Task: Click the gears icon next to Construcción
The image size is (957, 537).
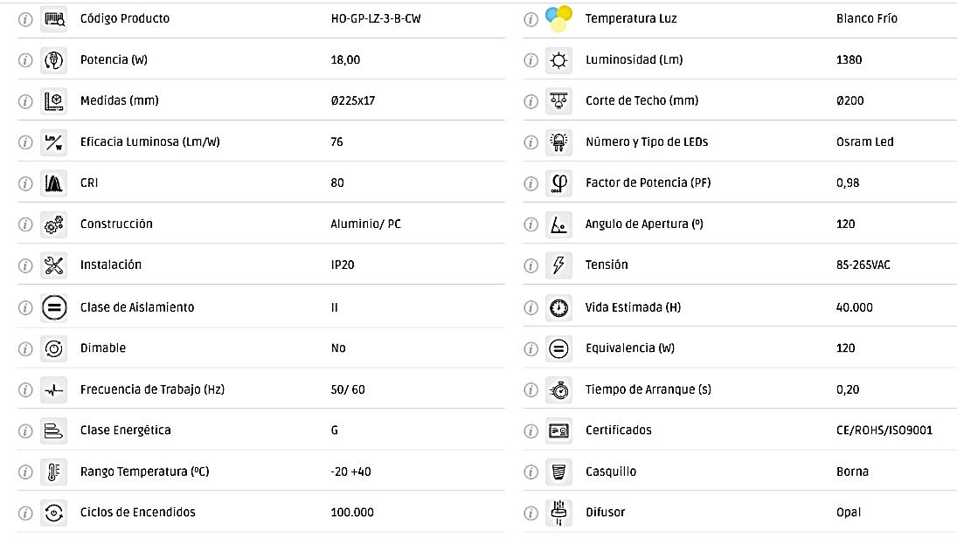Action: [54, 224]
